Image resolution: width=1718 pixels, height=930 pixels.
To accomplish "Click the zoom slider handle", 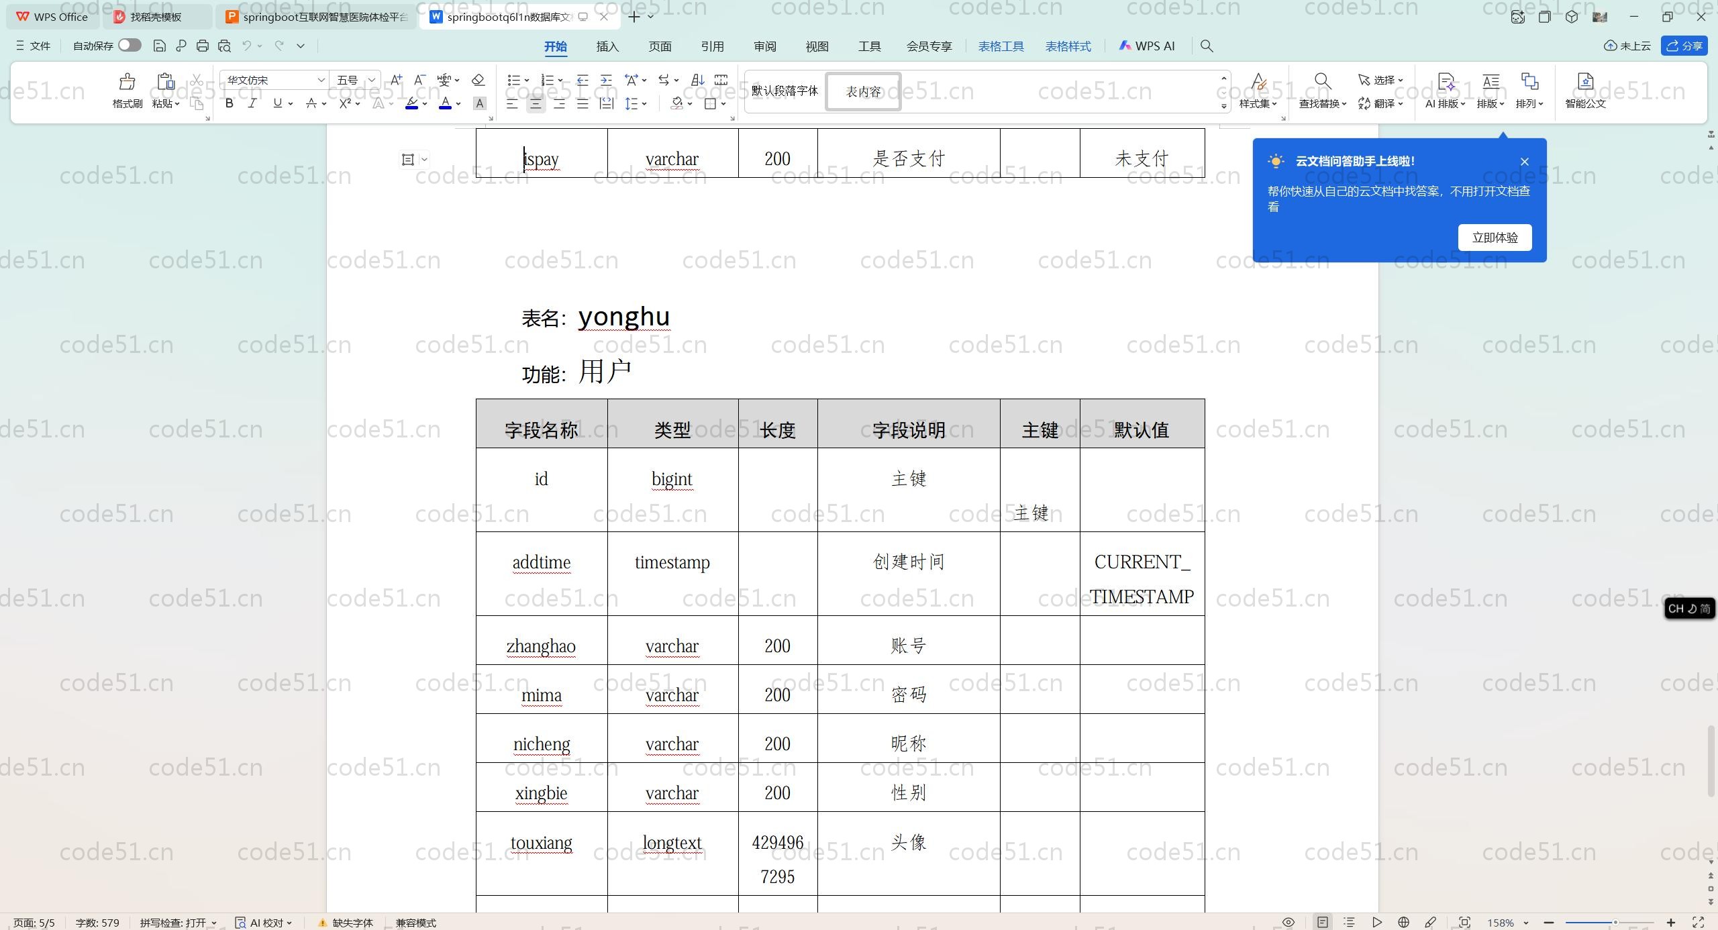I will click(x=1615, y=922).
